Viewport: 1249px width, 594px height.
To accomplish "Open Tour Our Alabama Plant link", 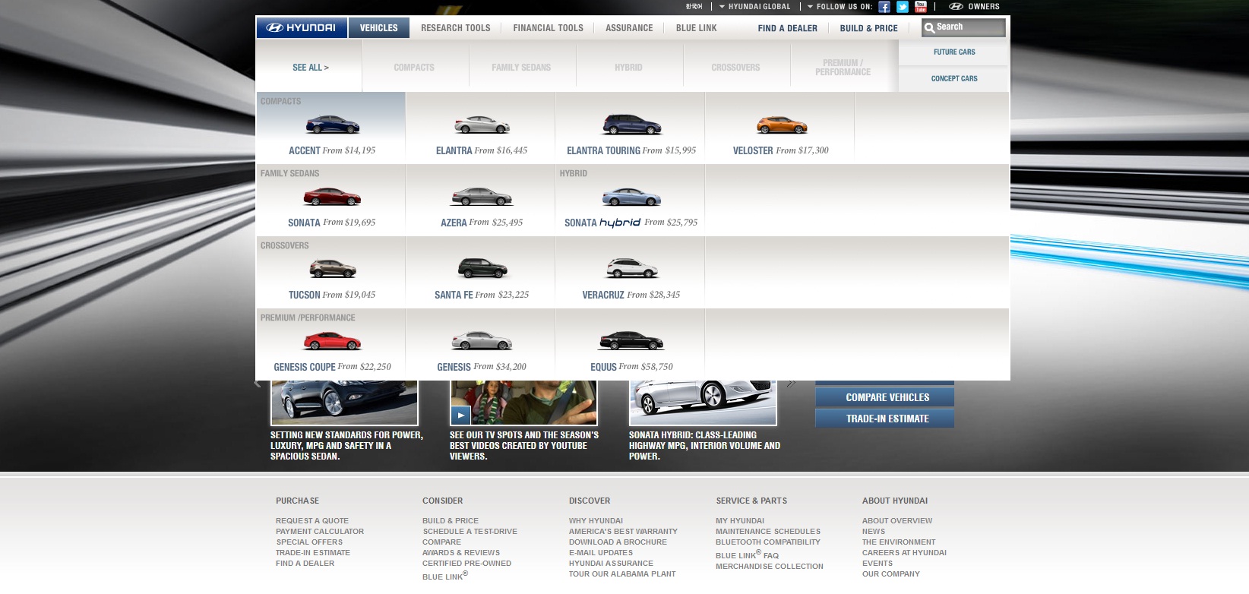I will (x=622, y=574).
